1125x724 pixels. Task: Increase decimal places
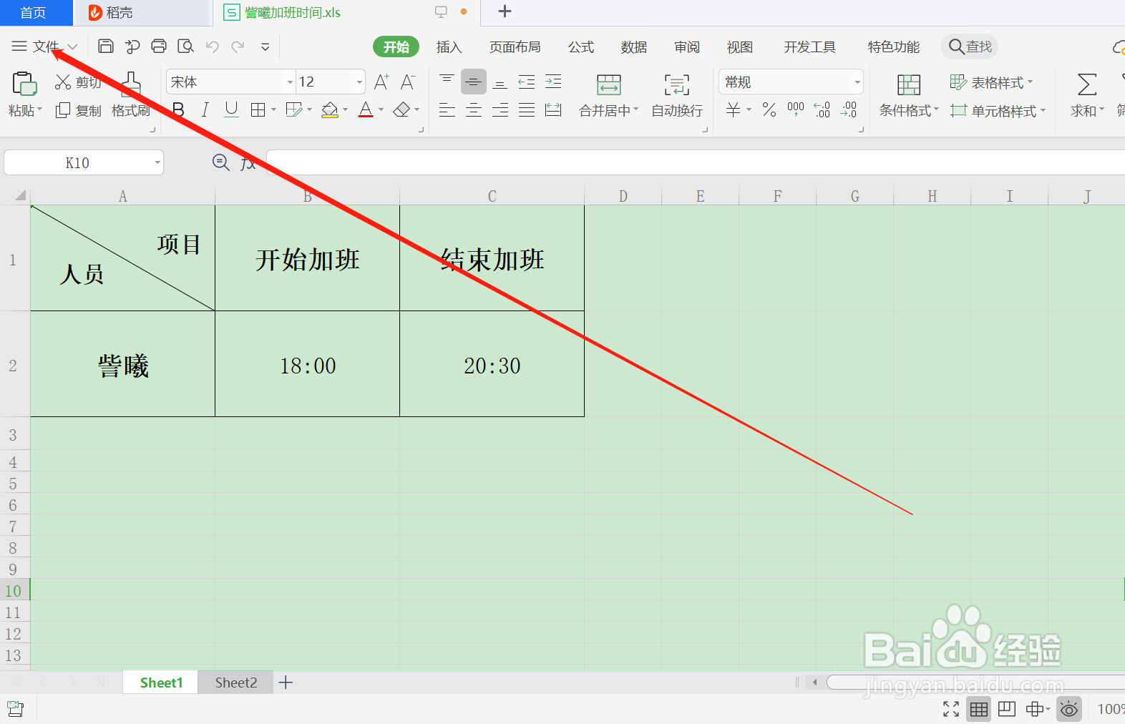click(822, 109)
